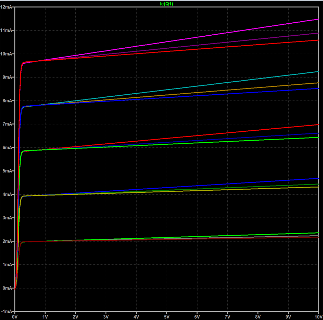Click the 10mA tick label on vertical axis
Screen dimensions: 323x320
click(x=7, y=54)
